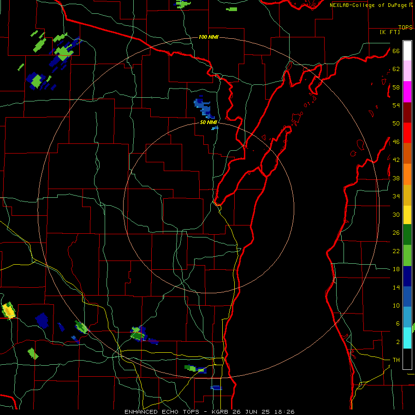
Task: Click the '18:26' timestamp
Action: click(x=284, y=412)
